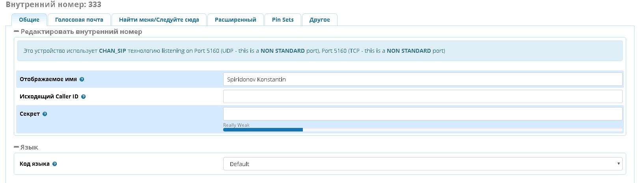Click the Внутренний номер: 333 heading
Image resolution: width=640 pixels, height=183 pixels.
[54, 5]
